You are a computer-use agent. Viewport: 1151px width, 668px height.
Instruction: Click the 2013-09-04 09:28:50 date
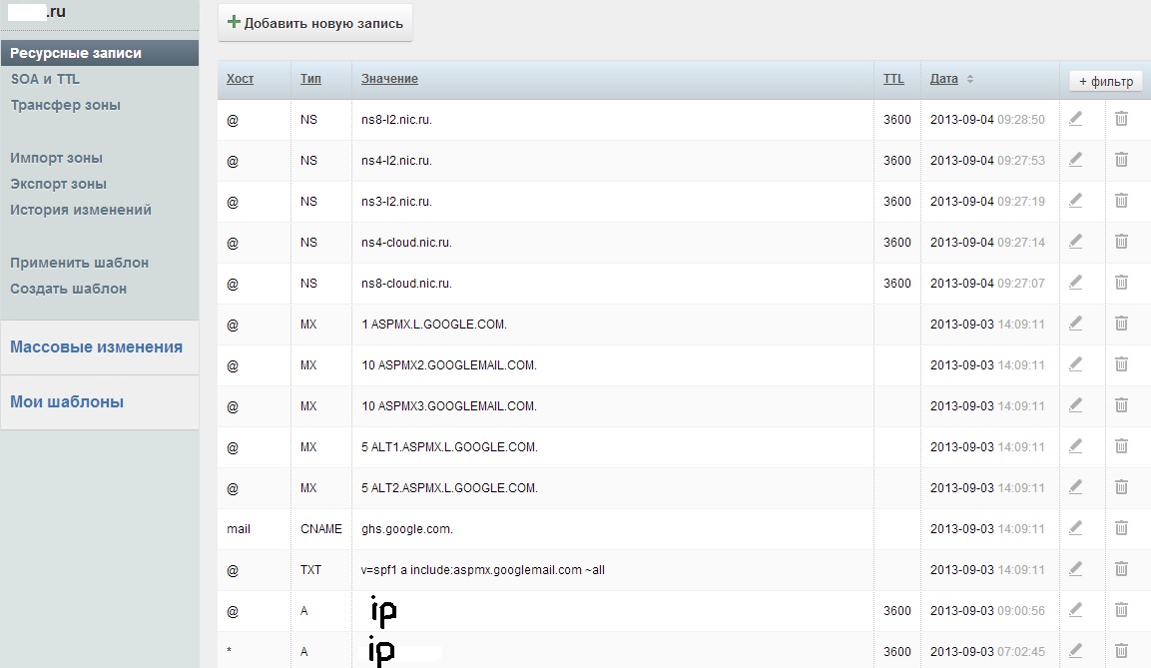(x=987, y=120)
